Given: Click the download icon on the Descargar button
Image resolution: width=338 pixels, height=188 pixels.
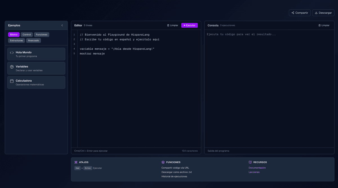Looking at the screenshot, I should point(317,13).
